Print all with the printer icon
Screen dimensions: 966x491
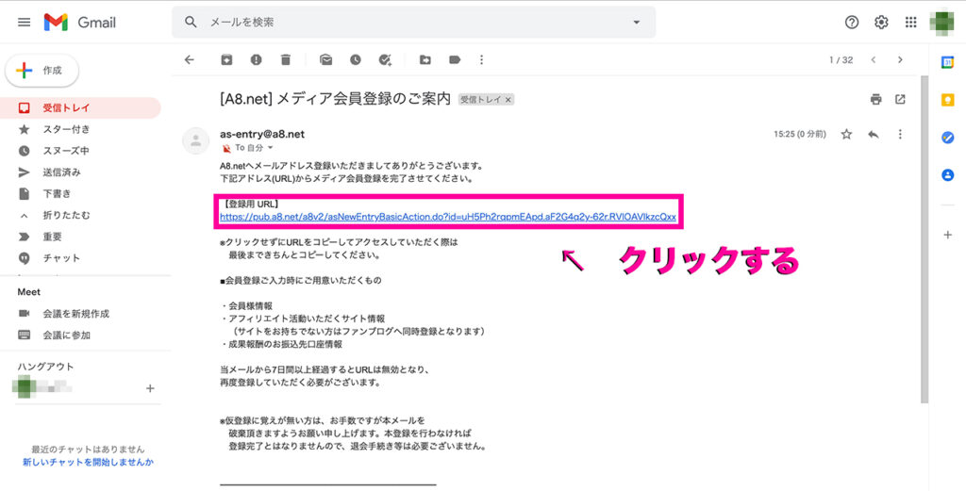point(876,99)
